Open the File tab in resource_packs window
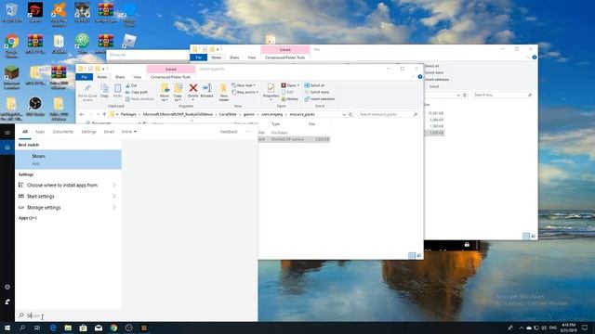 point(85,77)
